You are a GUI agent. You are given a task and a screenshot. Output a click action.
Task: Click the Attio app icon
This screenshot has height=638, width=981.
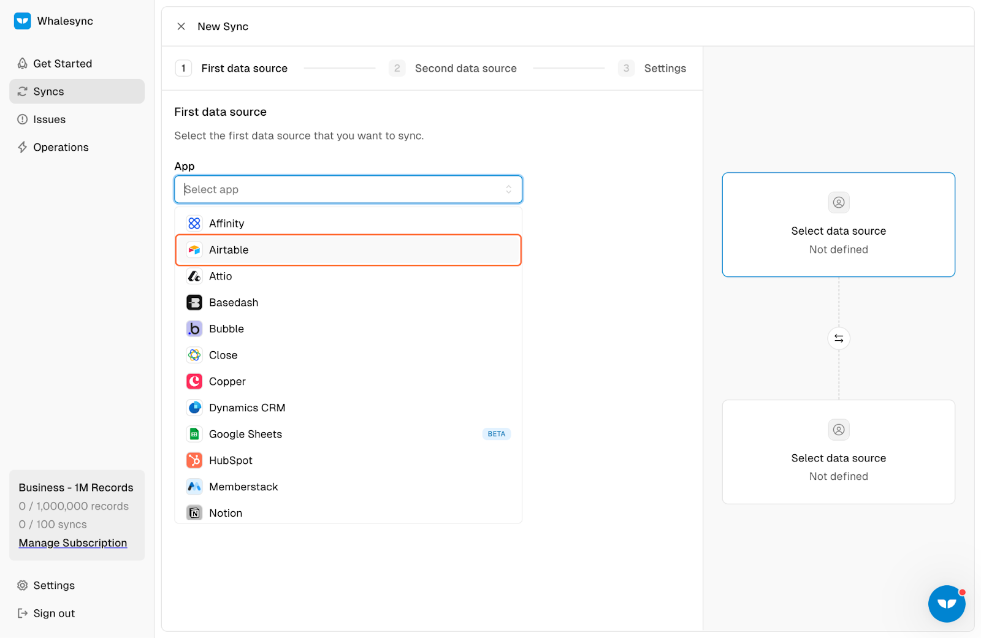coord(194,276)
